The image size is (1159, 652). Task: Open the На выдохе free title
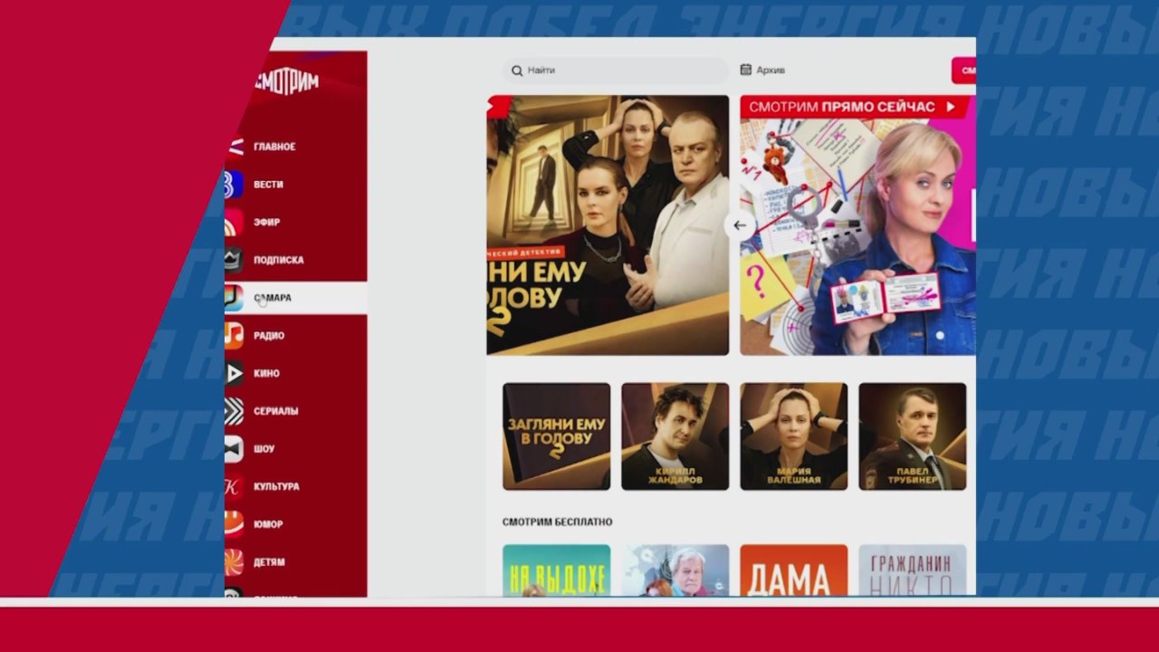point(557,570)
